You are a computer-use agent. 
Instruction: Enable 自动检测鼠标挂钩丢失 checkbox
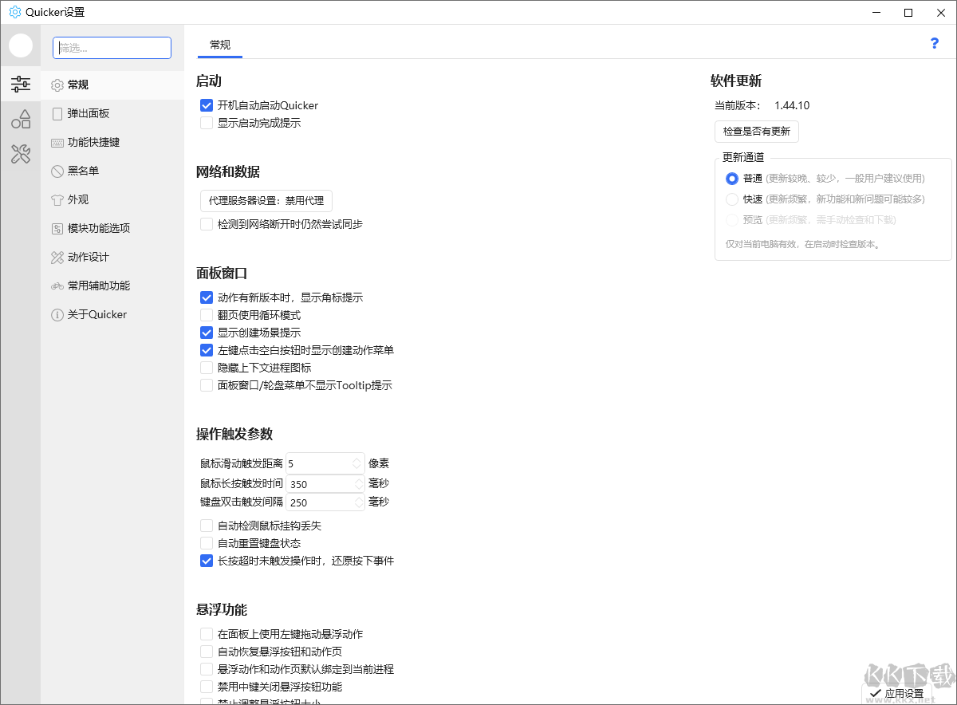click(x=207, y=526)
